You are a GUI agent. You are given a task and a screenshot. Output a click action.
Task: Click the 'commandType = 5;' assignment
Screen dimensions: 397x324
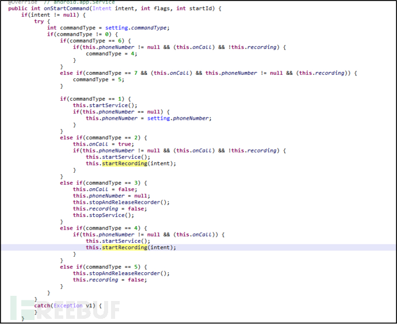tap(98, 79)
